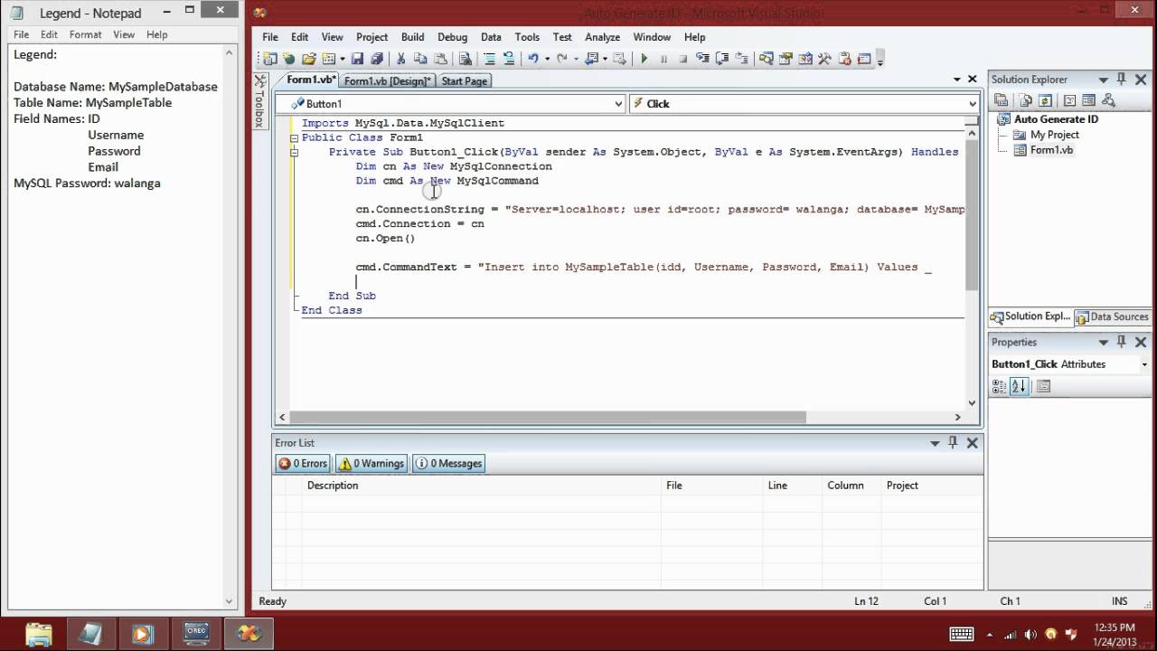Image resolution: width=1157 pixels, height=651 pixels.
Task: Pin the Properties panel
Action: click(x=1122, y=342)
